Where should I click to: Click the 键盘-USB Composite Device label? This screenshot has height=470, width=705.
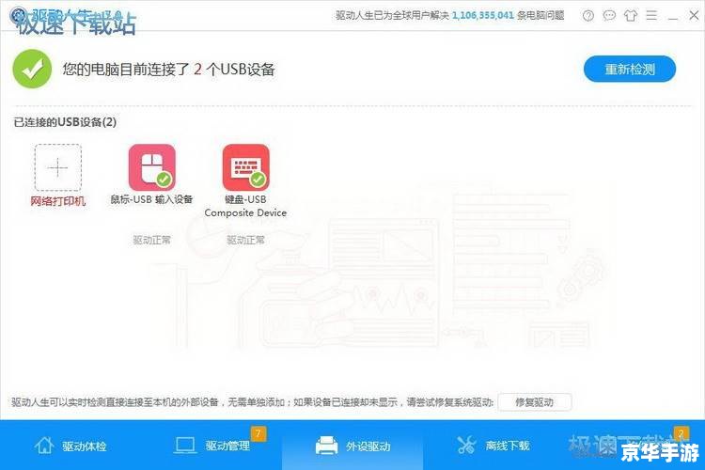coord(245,206)
